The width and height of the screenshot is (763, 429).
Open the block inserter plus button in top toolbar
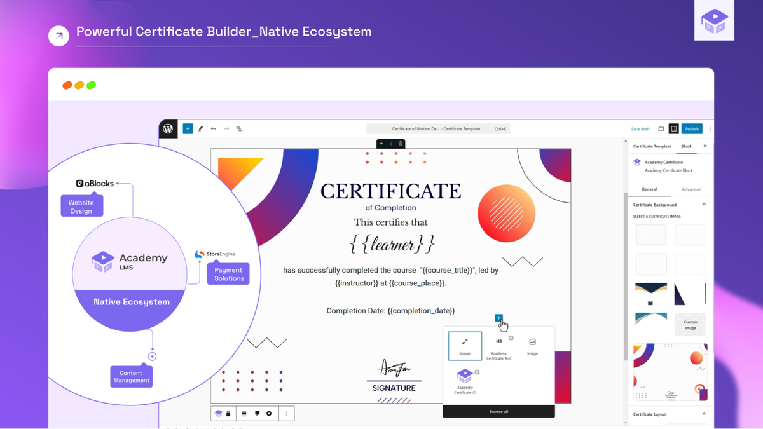coord(188,129)
